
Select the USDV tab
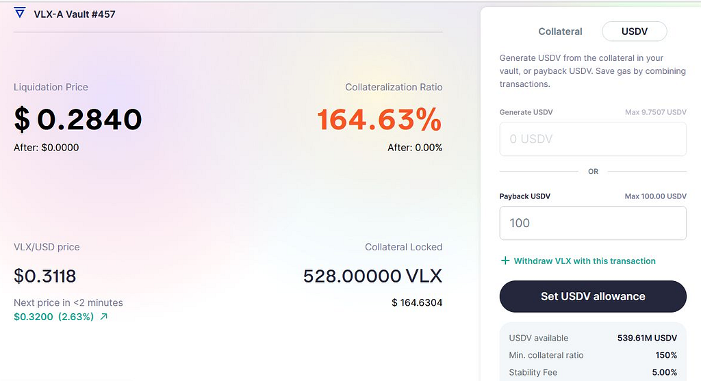[x=634, y=31]
